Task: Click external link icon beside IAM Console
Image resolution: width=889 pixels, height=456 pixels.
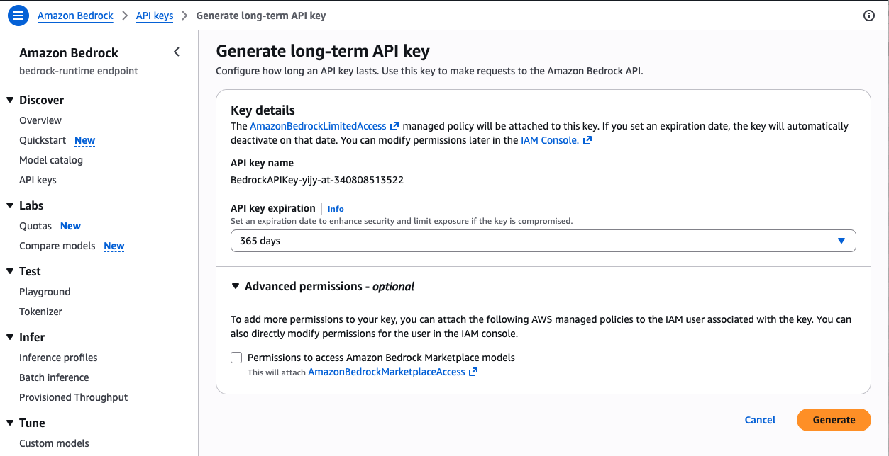Action: (x=587, y=140)
